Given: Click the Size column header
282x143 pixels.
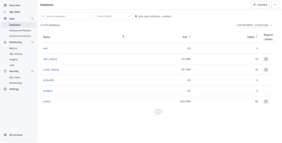Looking at the screenshot, I should (185, 37).
